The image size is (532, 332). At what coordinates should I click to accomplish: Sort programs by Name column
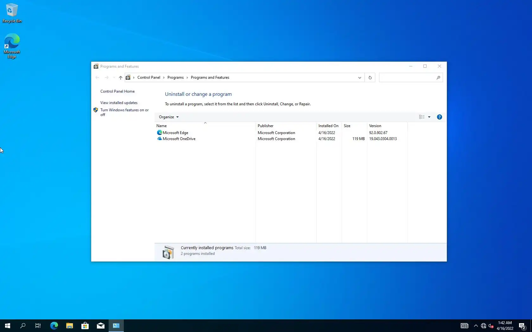tap(205, 126)
